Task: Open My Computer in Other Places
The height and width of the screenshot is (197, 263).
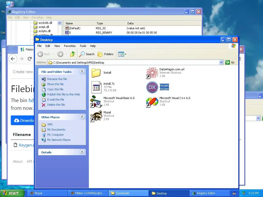Action: coord(55,135)
